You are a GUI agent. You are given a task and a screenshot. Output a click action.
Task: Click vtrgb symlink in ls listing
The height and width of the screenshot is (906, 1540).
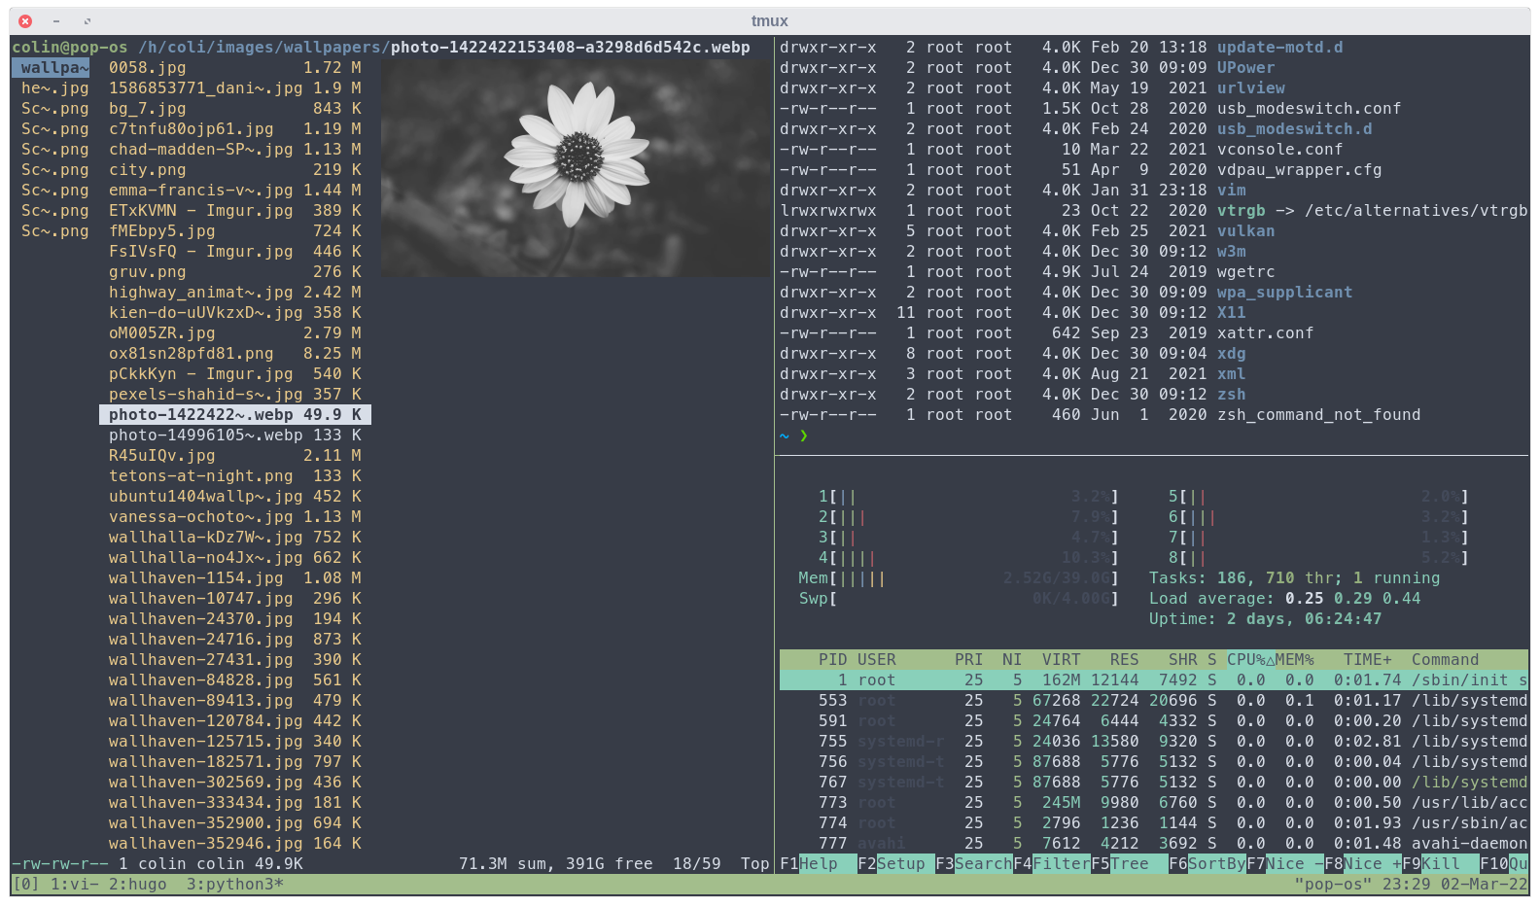[1242, 211]
